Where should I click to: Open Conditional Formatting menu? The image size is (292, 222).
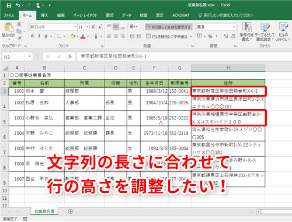click(x=246, y=31)
